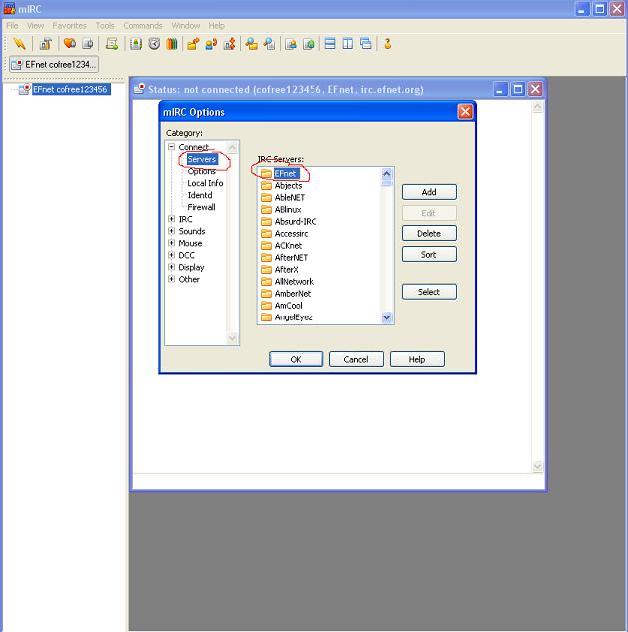The image size is (628, 632).
Task: Click the Sort servers button
Action: point(429,254)
